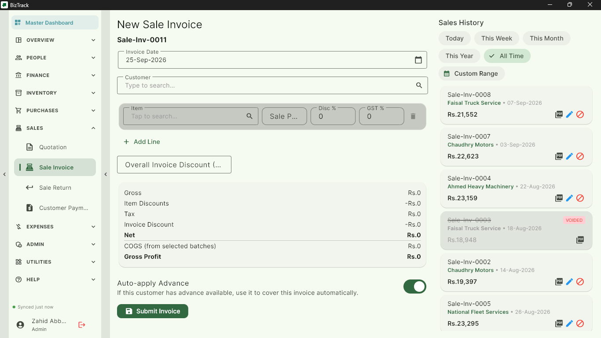Void Sale-Inv-0005 invoice
The height and width of the screenshot is (338, 601).
(x=580, y=323)
